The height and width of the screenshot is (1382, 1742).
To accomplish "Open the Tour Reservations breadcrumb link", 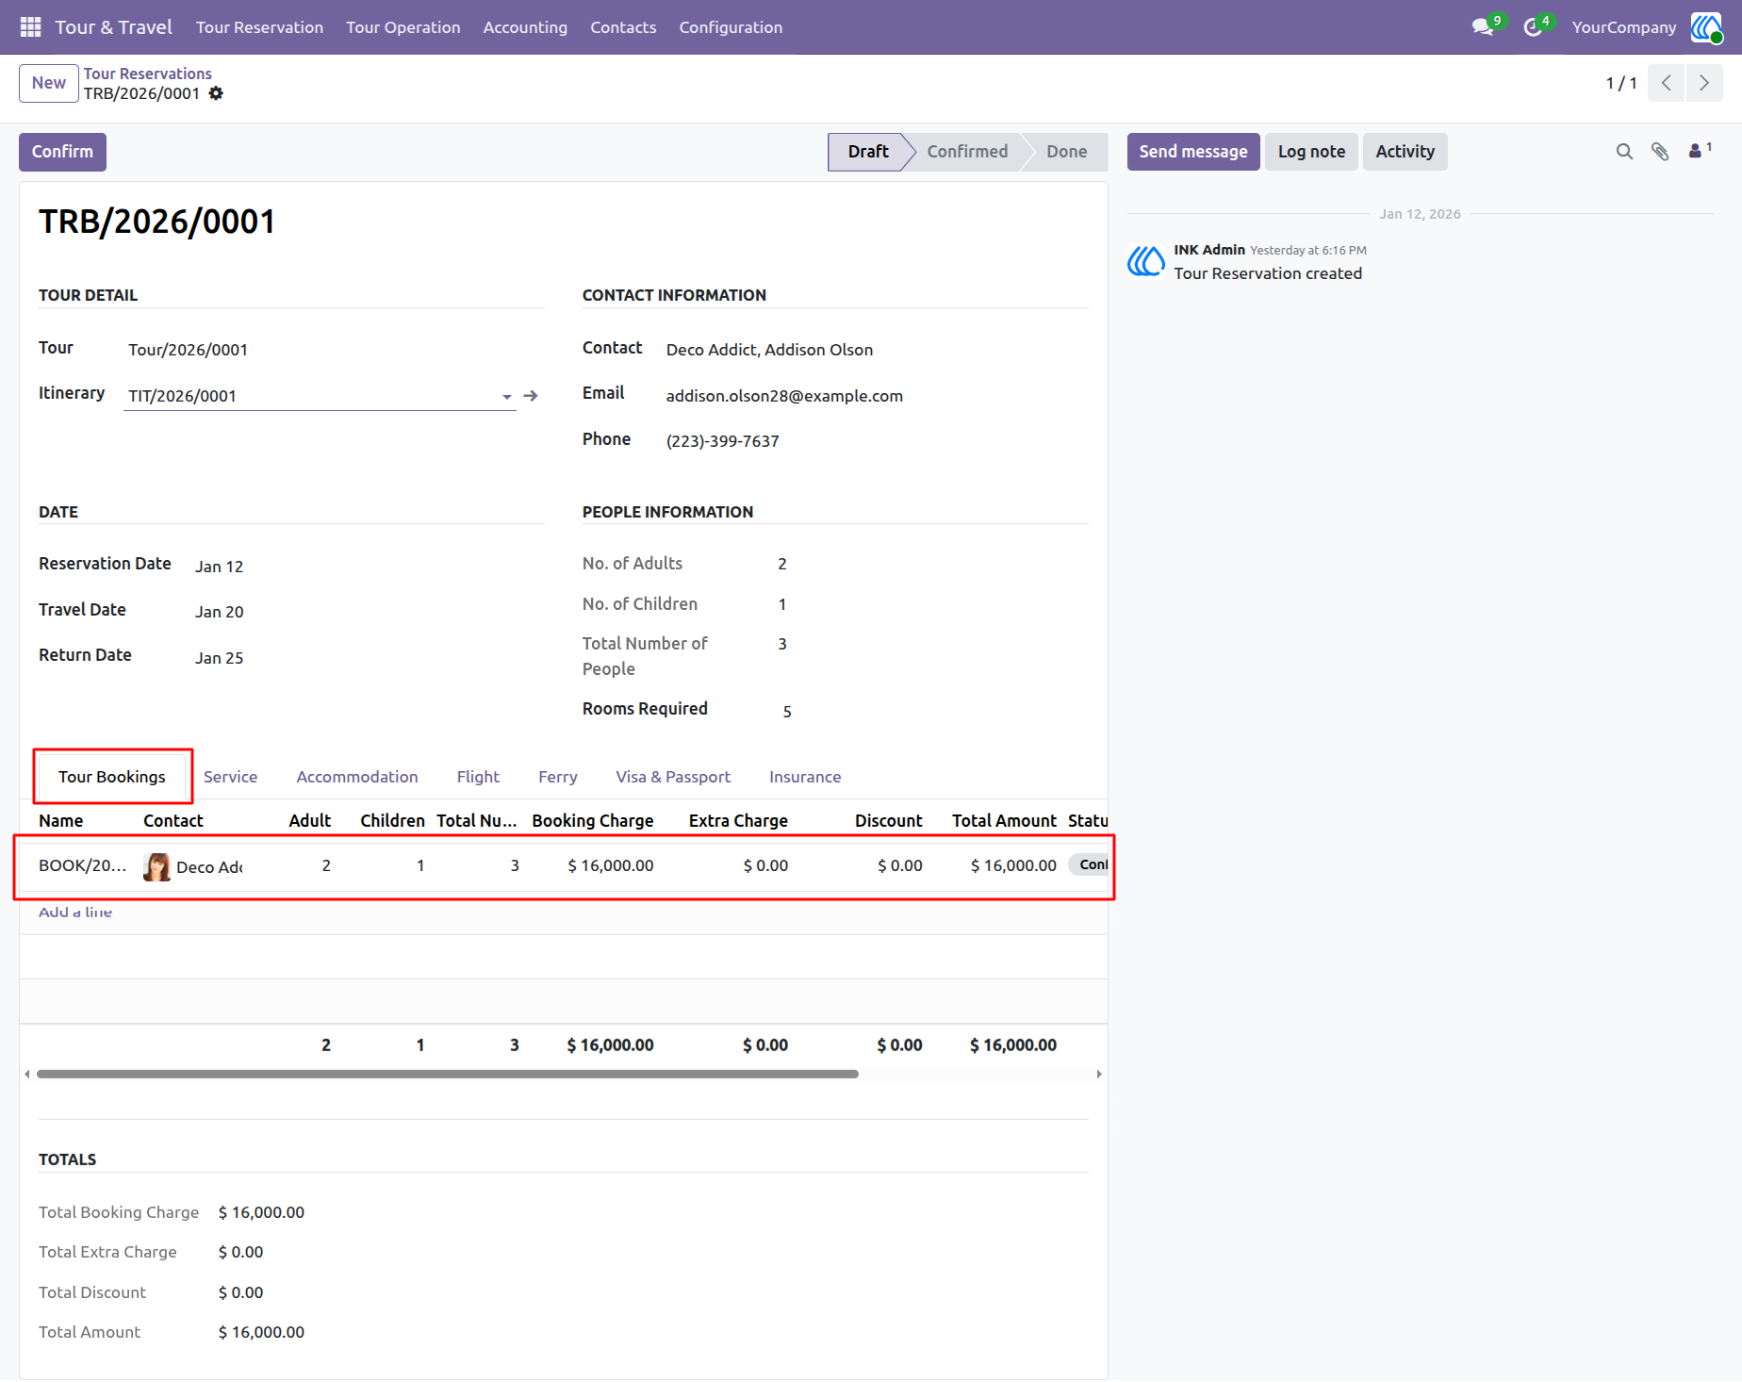I will pyautogui.click(x=148, y=74).
